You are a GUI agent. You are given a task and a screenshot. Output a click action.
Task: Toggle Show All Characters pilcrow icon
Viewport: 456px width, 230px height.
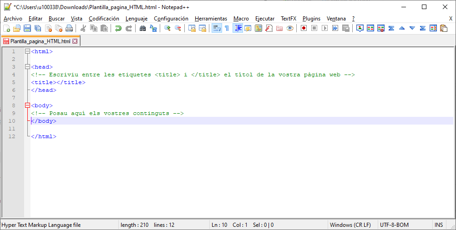click(227, 28)
